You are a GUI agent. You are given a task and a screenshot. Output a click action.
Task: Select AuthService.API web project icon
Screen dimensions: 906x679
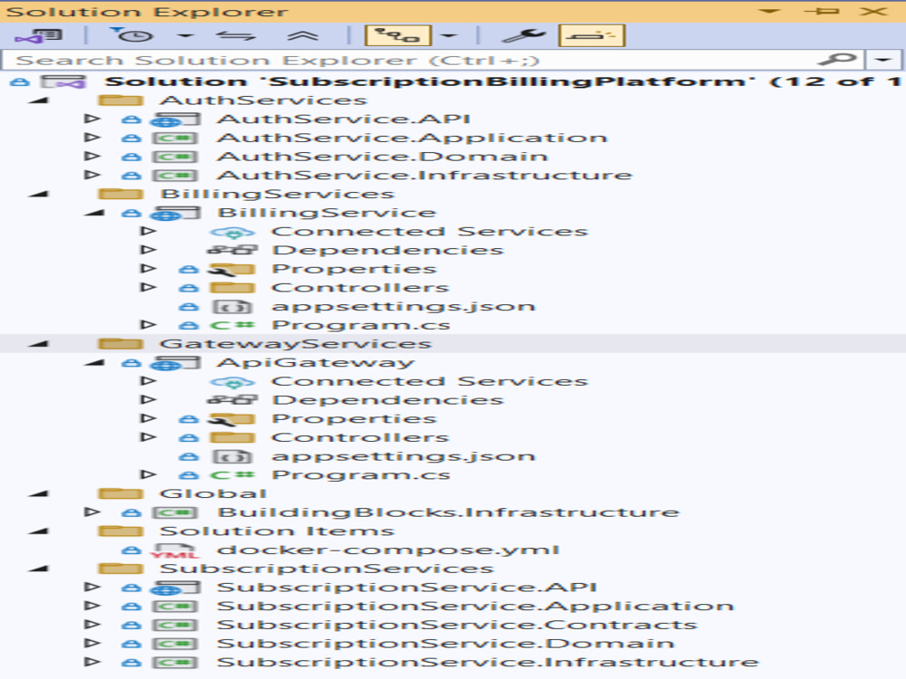pos(175,120)
